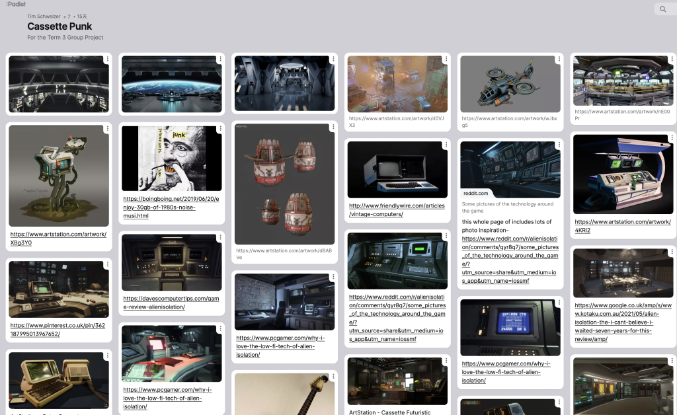Open the boingboing 1980s noise music link
This screenshot has height=415, width=677.
pyautogui.click(x=171, y=207)
